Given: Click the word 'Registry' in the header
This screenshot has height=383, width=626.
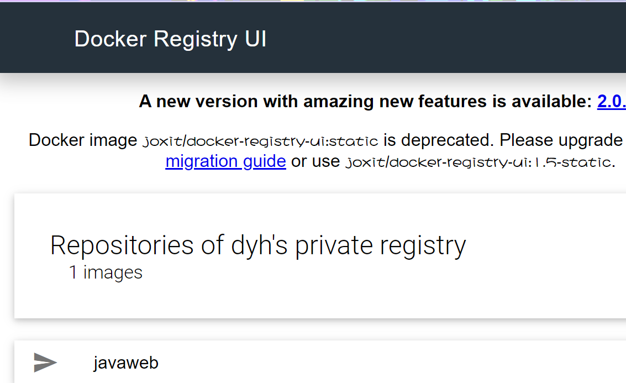Looking at the screenshot, I should [196, 40].
